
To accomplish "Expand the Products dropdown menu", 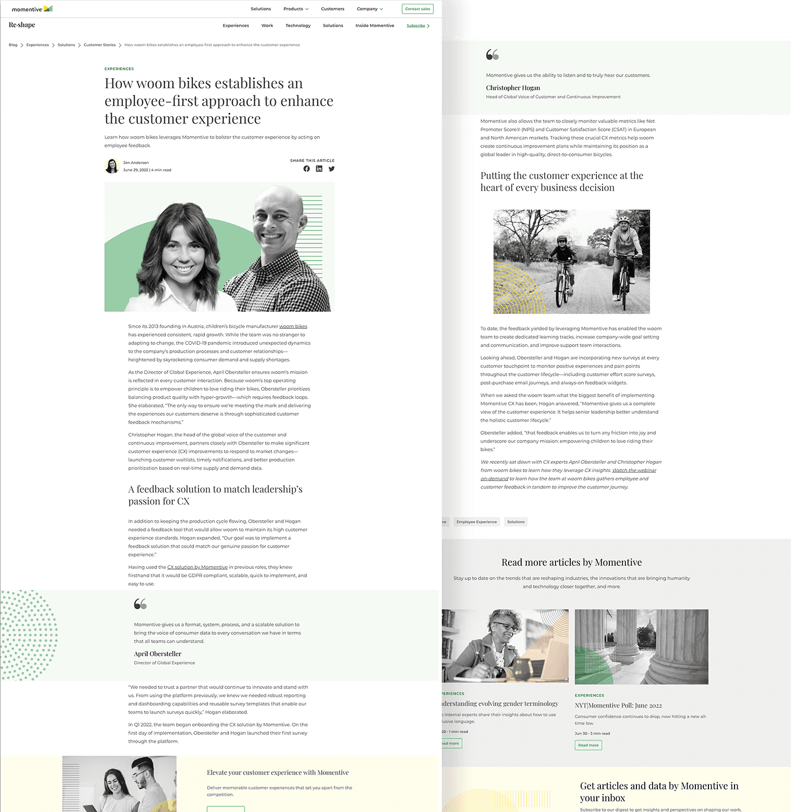I will (x=296, y=9).
